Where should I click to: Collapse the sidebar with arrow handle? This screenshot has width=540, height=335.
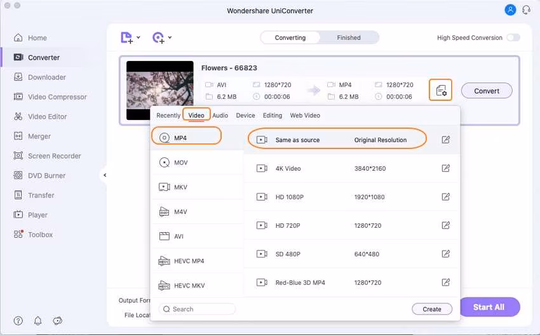click(104, 175)
